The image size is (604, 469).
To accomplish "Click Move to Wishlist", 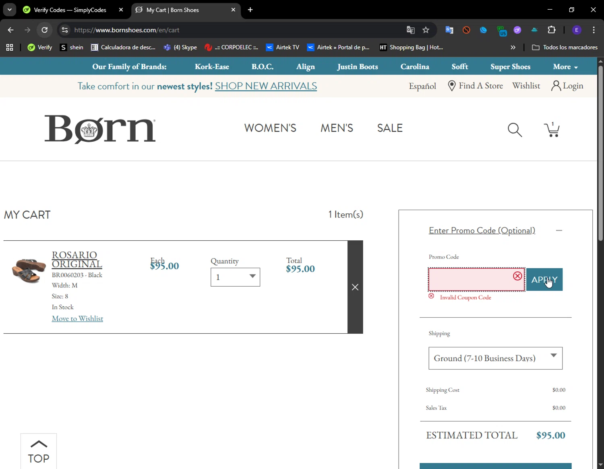I will tap(77, 318).
